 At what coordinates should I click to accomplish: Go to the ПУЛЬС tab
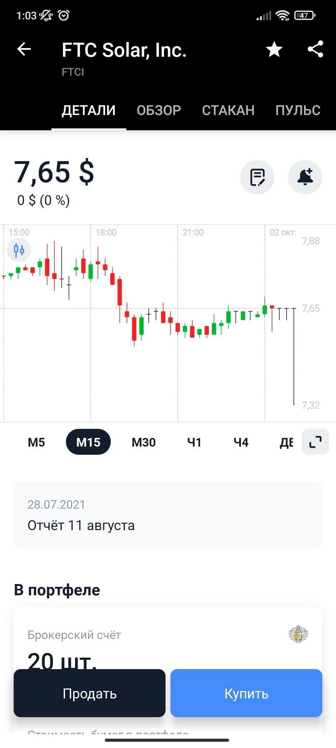(298, 110)
